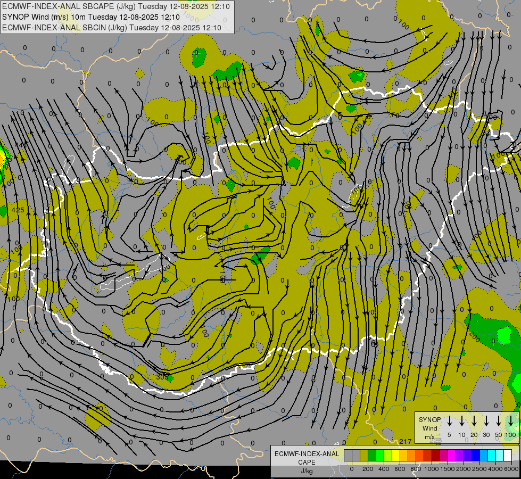Click 'ECMWF-INDEX-ANAL' in CAPE legend
This screenshot has width=521, height=479.
click(307, 454)
